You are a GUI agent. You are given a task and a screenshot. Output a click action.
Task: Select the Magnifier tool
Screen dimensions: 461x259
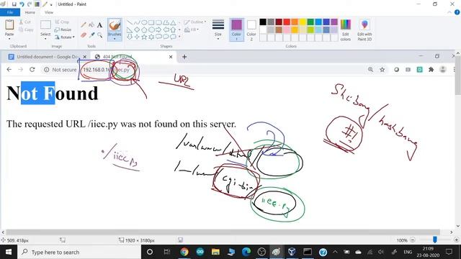tap(99, 35)
